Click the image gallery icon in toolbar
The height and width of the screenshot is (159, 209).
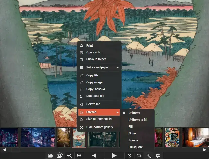[60, 155]
